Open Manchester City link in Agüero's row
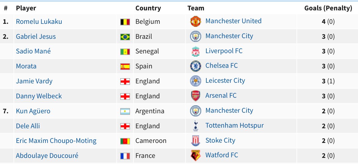Viewport: 358px width, 164px height. [229, 111]
